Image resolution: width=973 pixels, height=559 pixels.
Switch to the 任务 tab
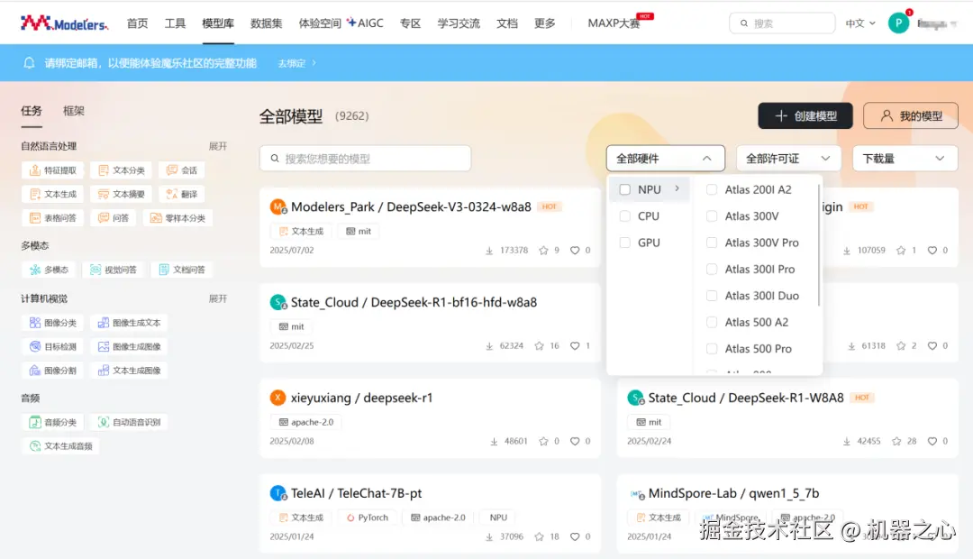[31, 111]
